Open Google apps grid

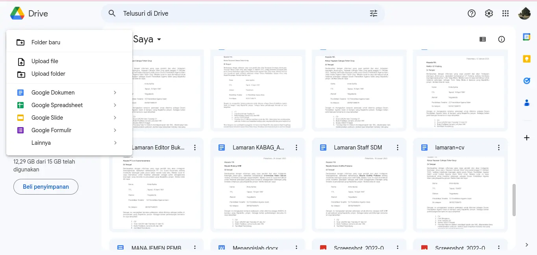point(506,13)
